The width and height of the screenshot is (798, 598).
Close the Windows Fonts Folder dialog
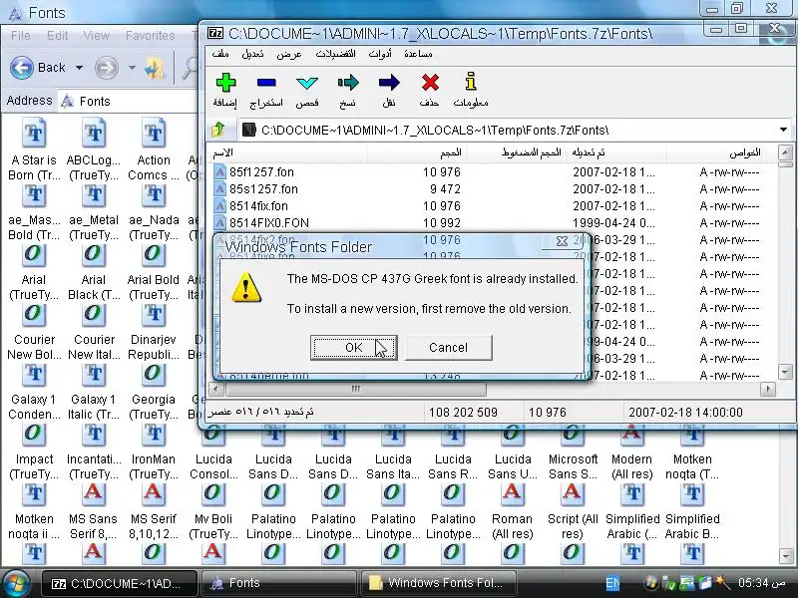(x=562, y=241)
